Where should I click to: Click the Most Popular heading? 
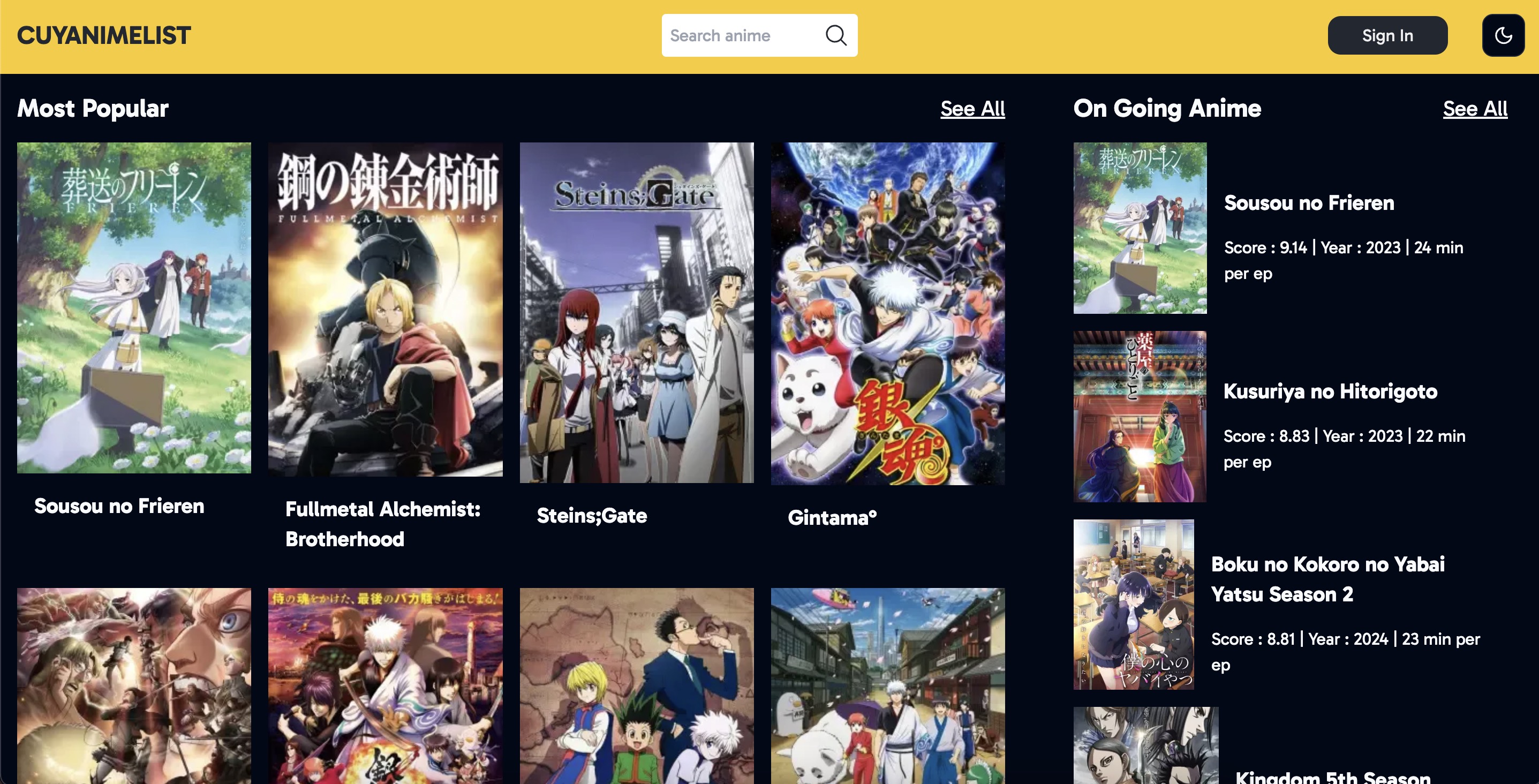[93, 109]
